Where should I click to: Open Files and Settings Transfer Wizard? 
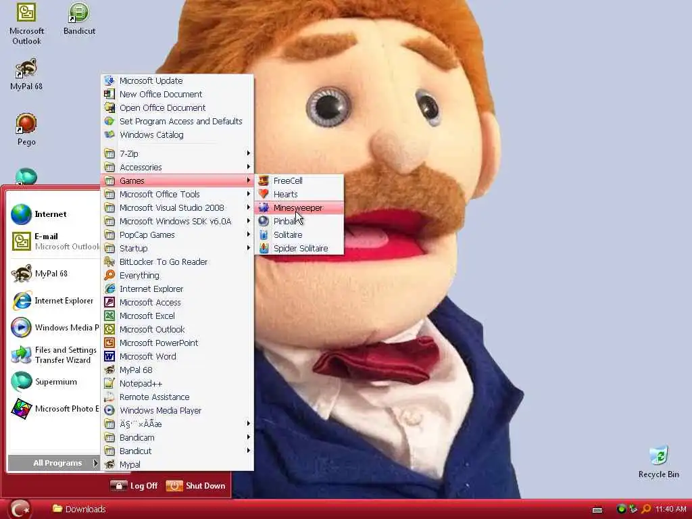click(x=55, y=355)
